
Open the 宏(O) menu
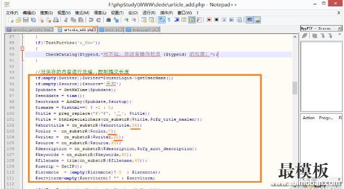133,13
